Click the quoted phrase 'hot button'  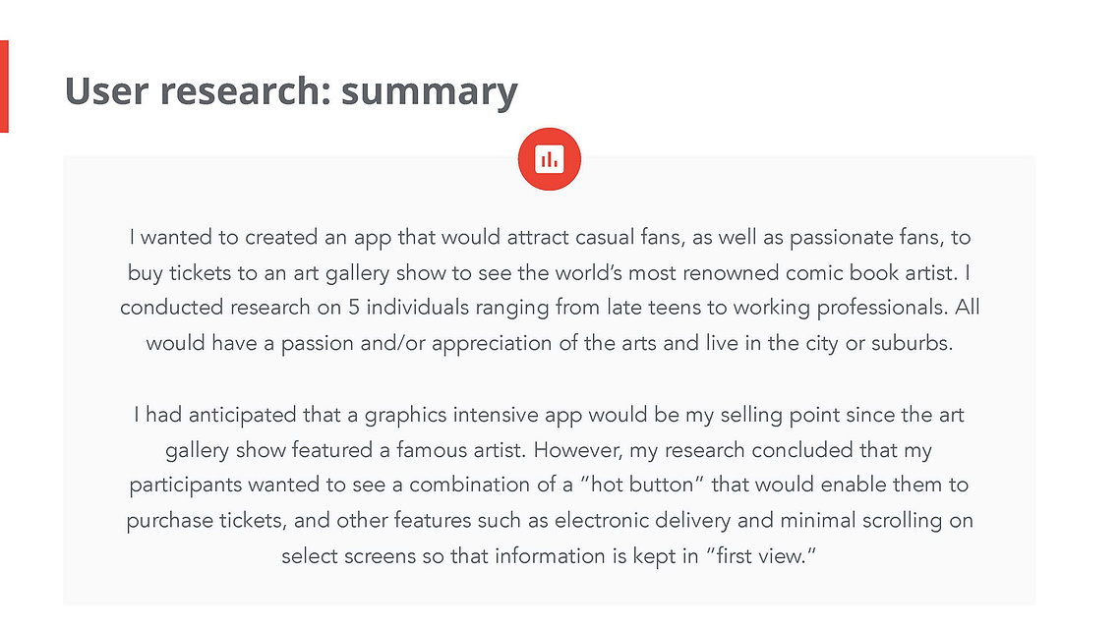[643, 485]
